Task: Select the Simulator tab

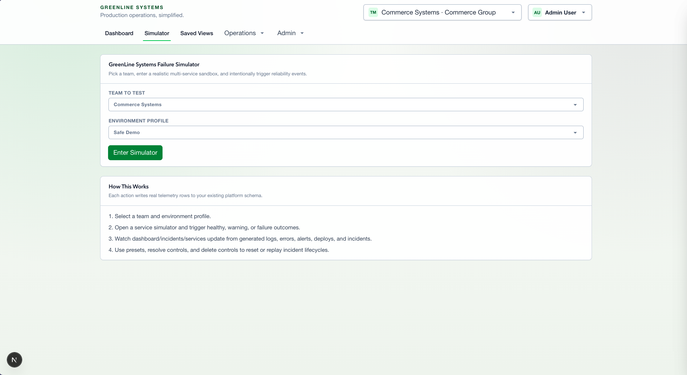Action: (157, 33)
